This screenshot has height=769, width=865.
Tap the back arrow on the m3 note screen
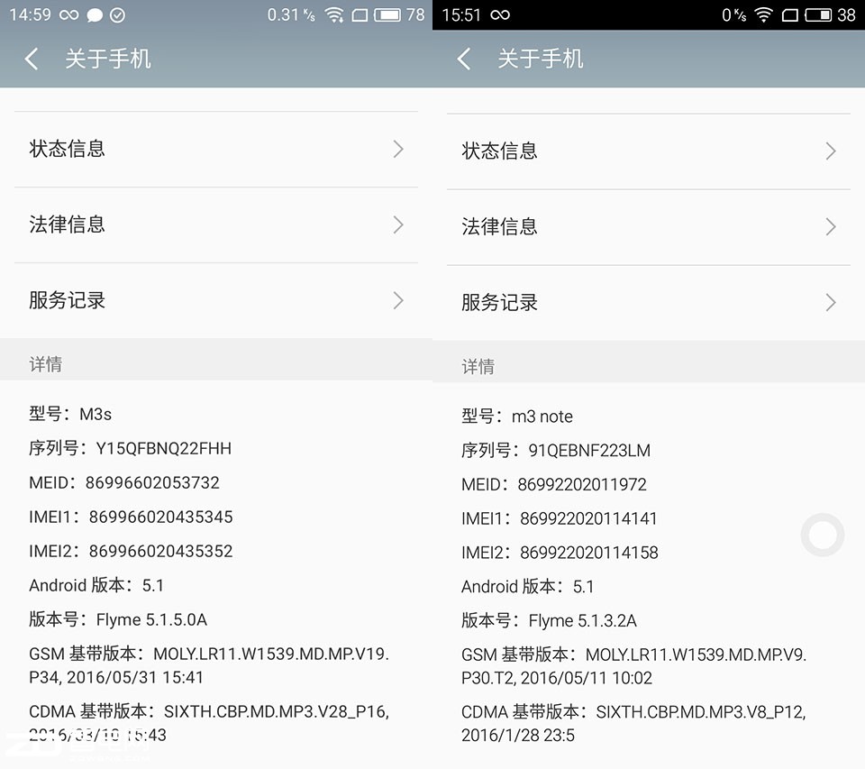[464, 59]
